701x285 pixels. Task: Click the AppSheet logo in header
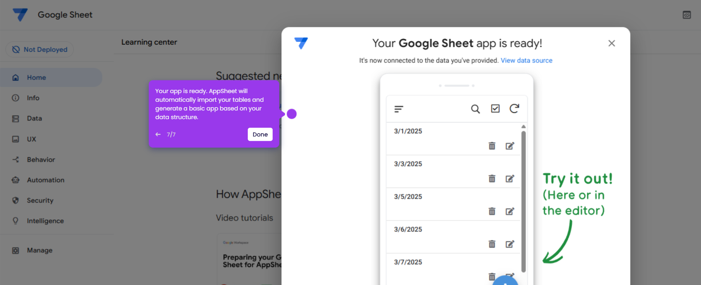tap(20, 15)
